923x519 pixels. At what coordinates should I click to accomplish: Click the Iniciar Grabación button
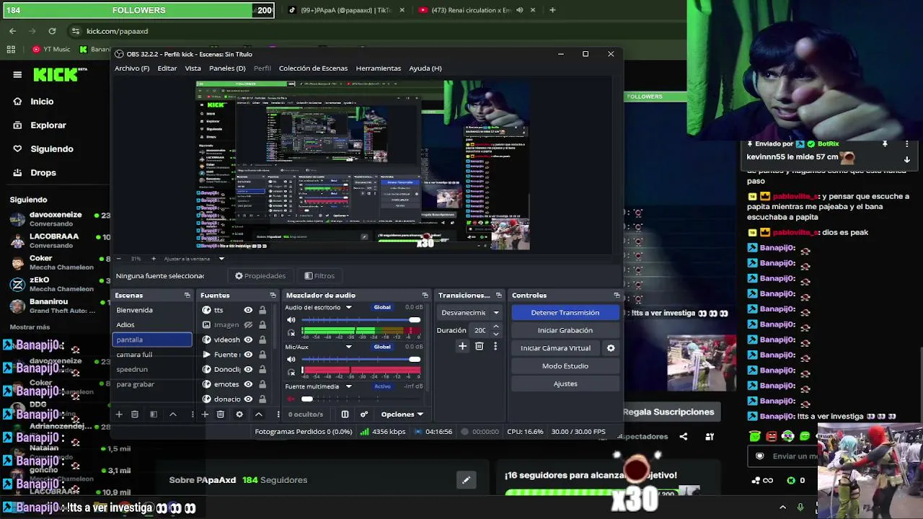565,330
